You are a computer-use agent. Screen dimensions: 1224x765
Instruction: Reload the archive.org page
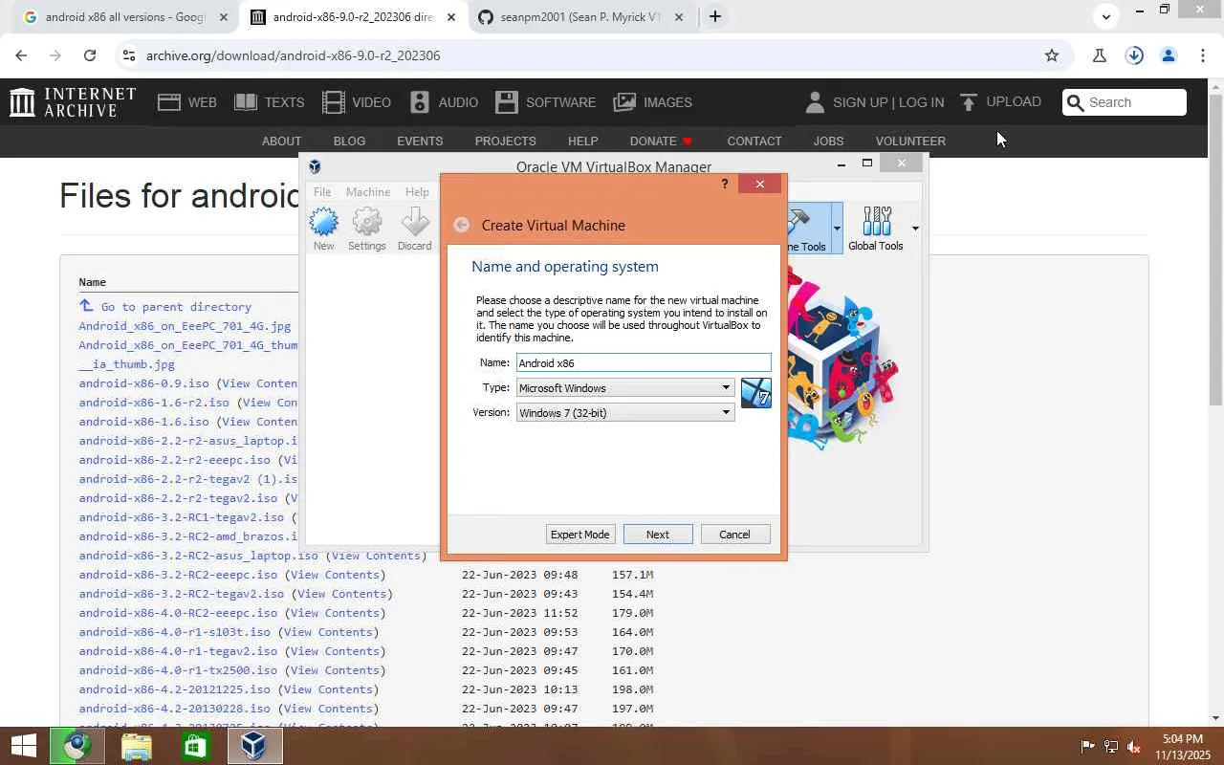[90, 55]
